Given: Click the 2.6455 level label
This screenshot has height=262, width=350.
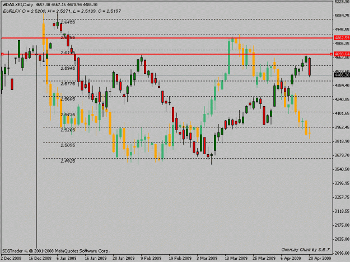Looking at the screenshot, I should click(x=68, y=22).
